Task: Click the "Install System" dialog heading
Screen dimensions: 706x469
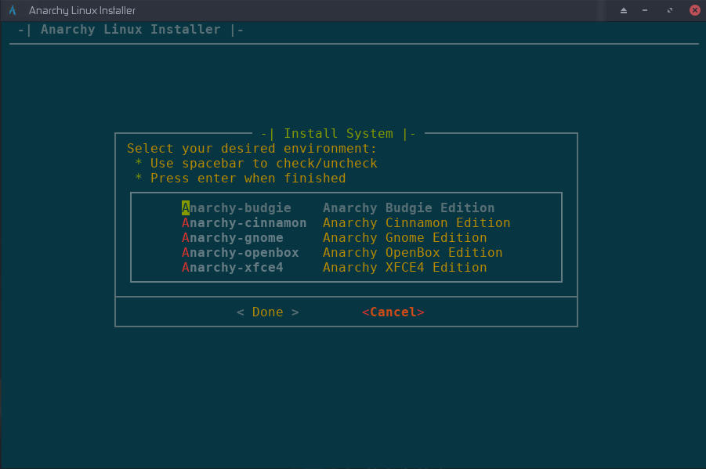Action: pyautogui.click(x=338, y=134)
